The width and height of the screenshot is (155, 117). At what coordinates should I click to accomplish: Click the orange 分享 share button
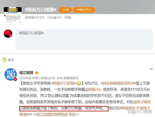pyautogui.click(x=65, y=10)
